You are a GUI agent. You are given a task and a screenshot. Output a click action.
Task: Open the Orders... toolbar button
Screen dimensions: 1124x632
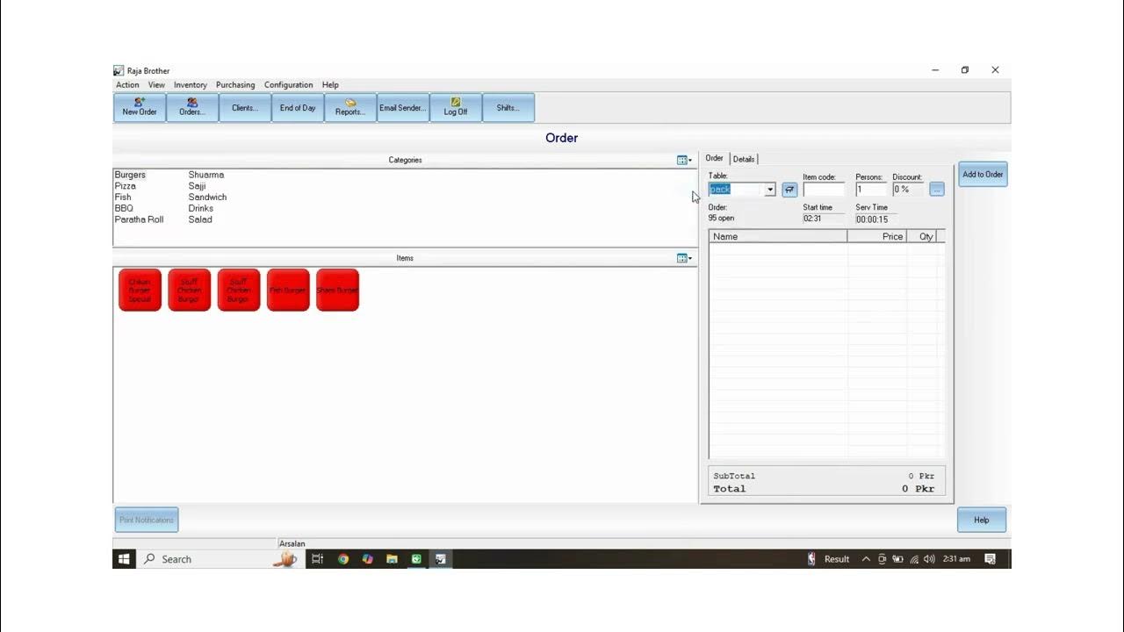click(192, 107)
